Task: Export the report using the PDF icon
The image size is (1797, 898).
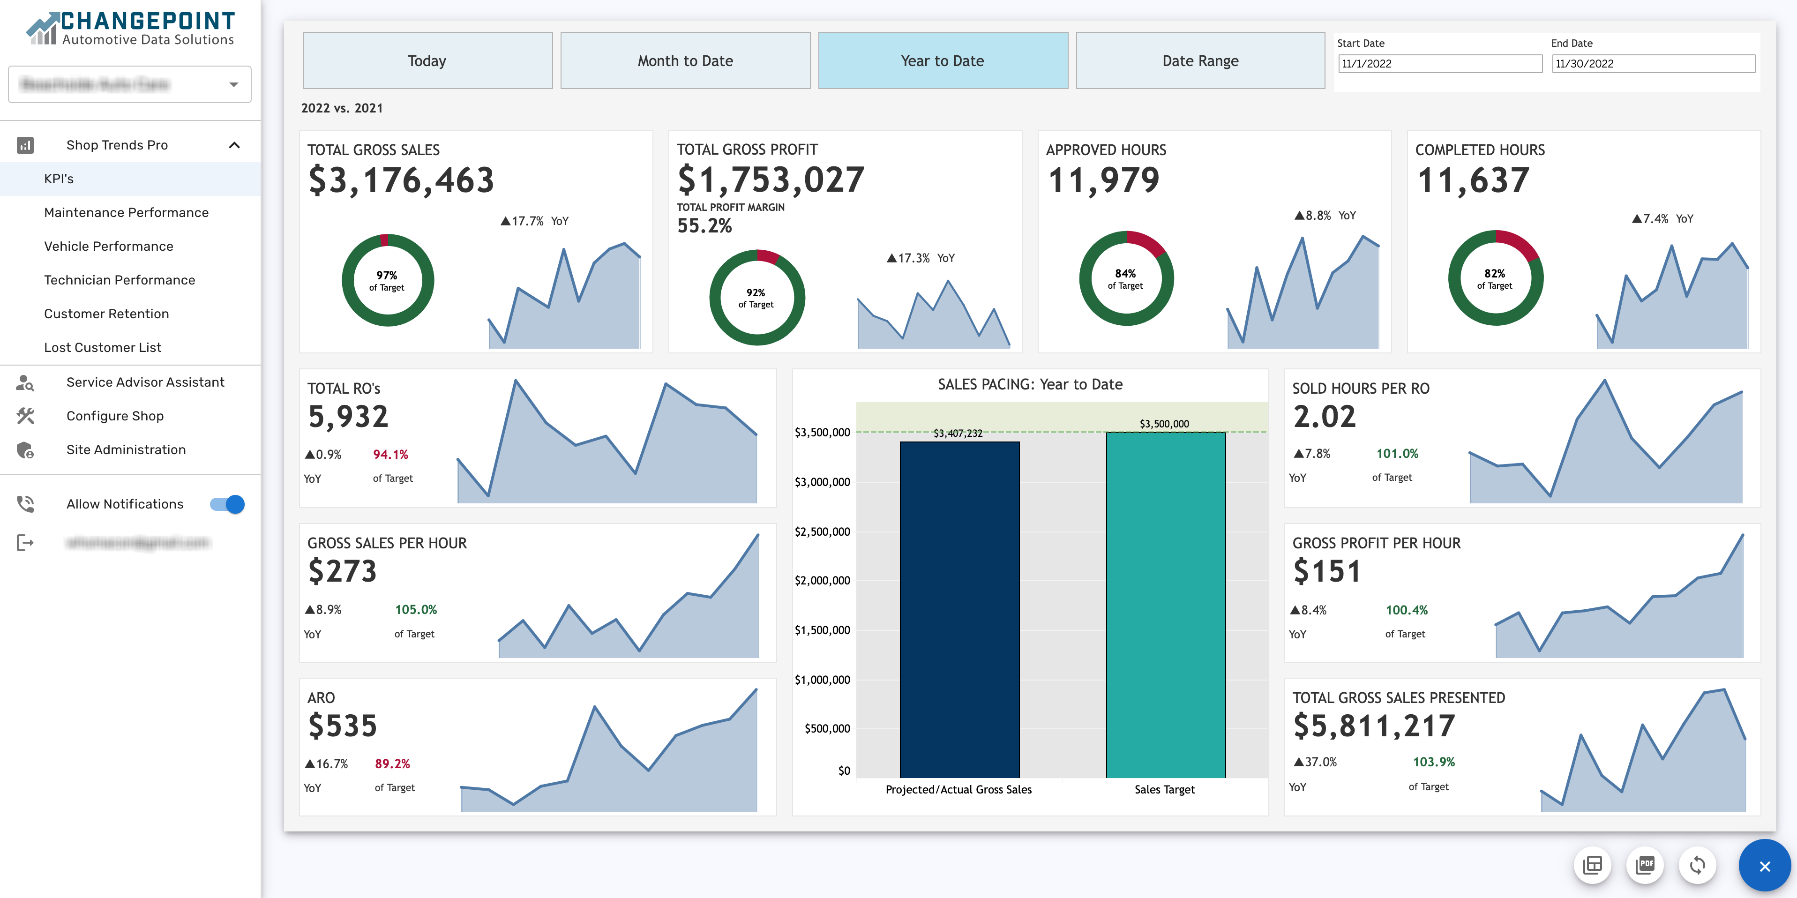Action: [x=1646, y=865]
